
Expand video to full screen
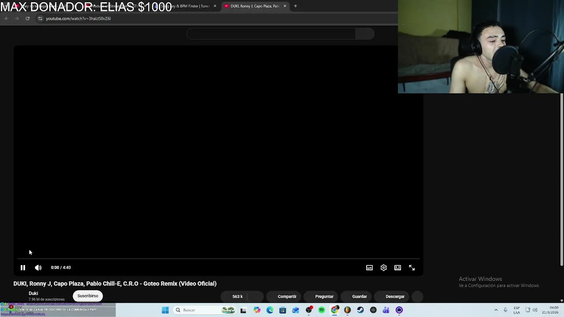412,268
